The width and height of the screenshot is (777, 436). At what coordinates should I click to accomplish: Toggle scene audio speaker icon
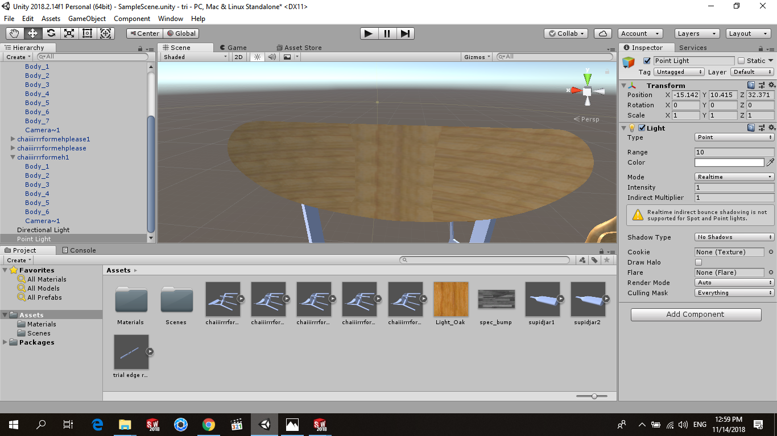(272, 57)
